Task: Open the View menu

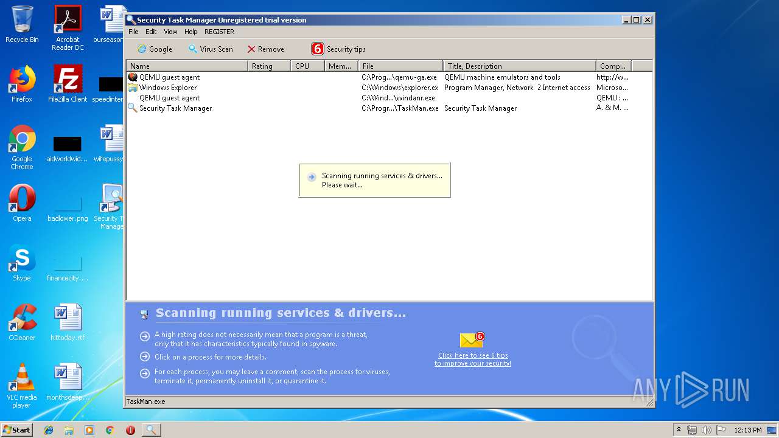Action: click(x=170, y=32)
